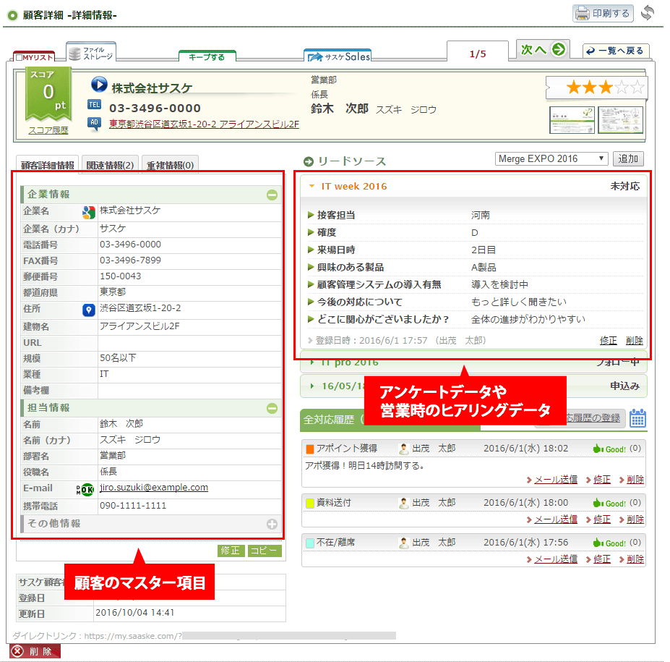Click the phone number 03-3496-0000 in header
Image resolution: width=670 pixels, height=662 pixels.
[x=155, y=109]
